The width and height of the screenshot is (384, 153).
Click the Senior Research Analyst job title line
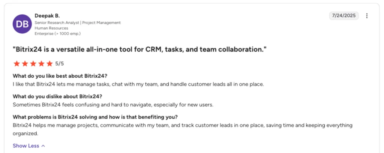pos(78,23)
